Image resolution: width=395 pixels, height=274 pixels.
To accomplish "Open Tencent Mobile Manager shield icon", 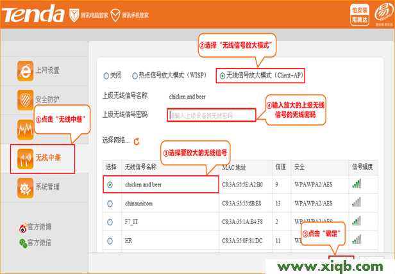I will (x=115, y=15).
